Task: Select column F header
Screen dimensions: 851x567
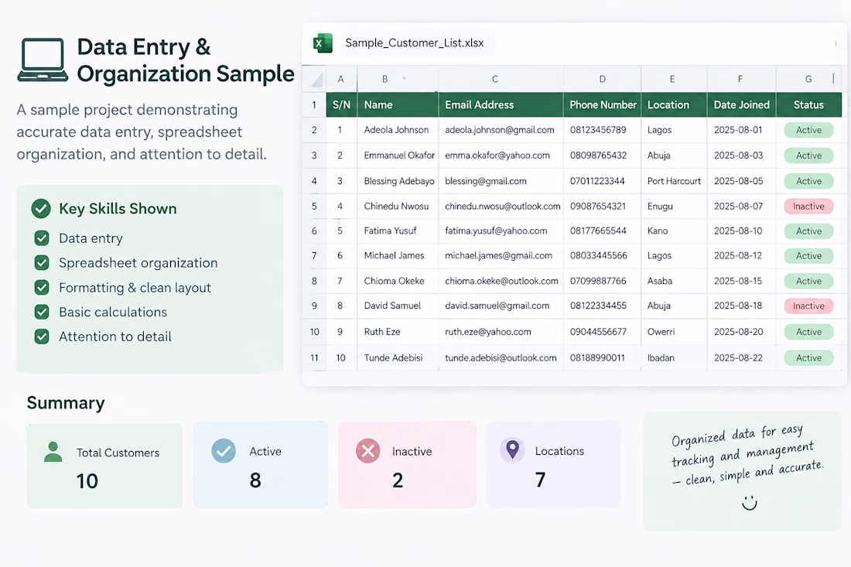Action: [741, 79]
